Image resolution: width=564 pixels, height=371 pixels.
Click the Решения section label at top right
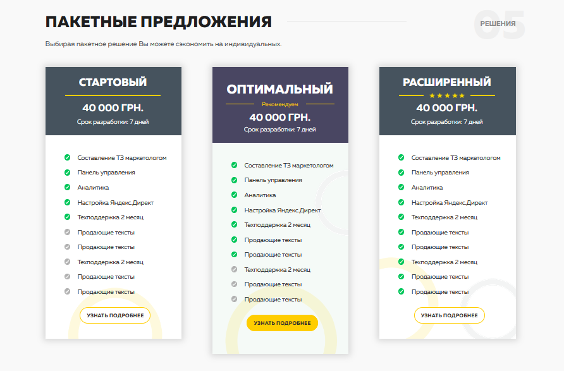[x=498, y=23]
